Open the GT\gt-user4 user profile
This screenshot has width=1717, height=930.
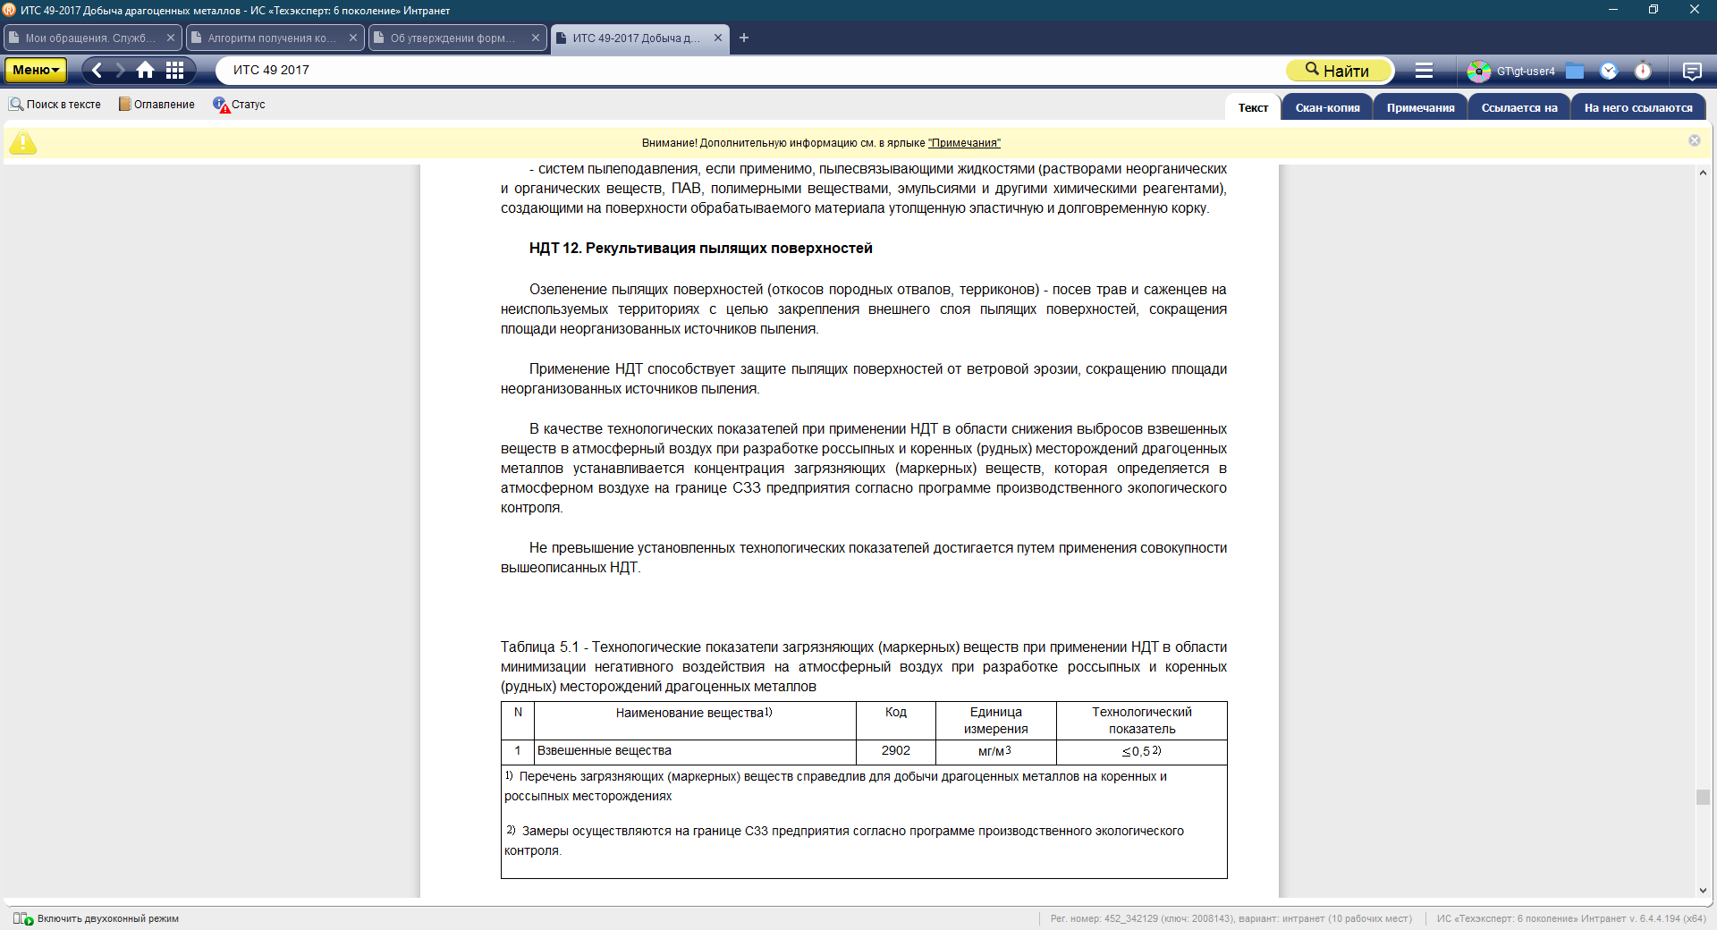1512,71
